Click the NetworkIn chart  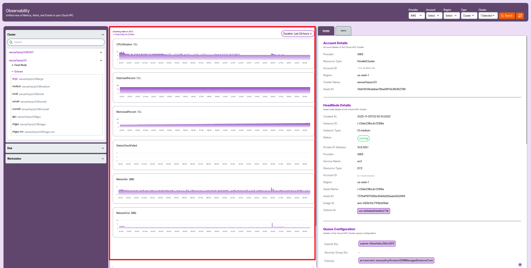pos(214,189)
